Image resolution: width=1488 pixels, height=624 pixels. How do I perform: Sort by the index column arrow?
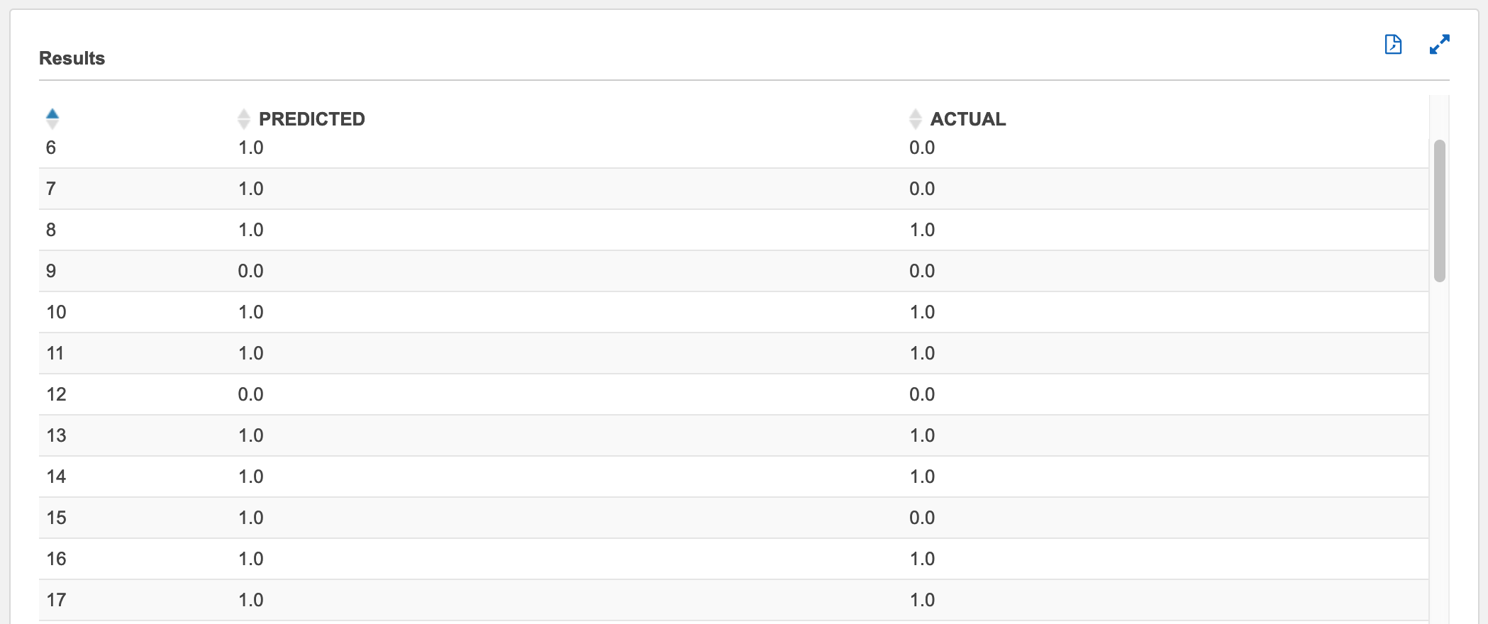point(52,118)
